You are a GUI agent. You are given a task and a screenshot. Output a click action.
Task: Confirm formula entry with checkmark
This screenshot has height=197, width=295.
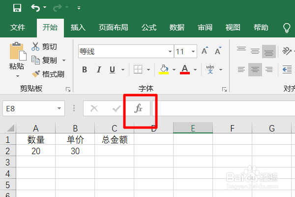pyautogui.click(x=117, y=108)
